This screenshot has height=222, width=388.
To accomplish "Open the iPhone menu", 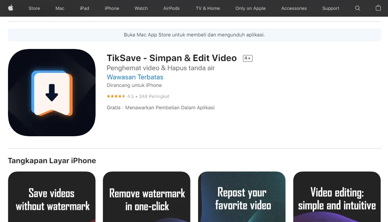I will tap(112, 8).
